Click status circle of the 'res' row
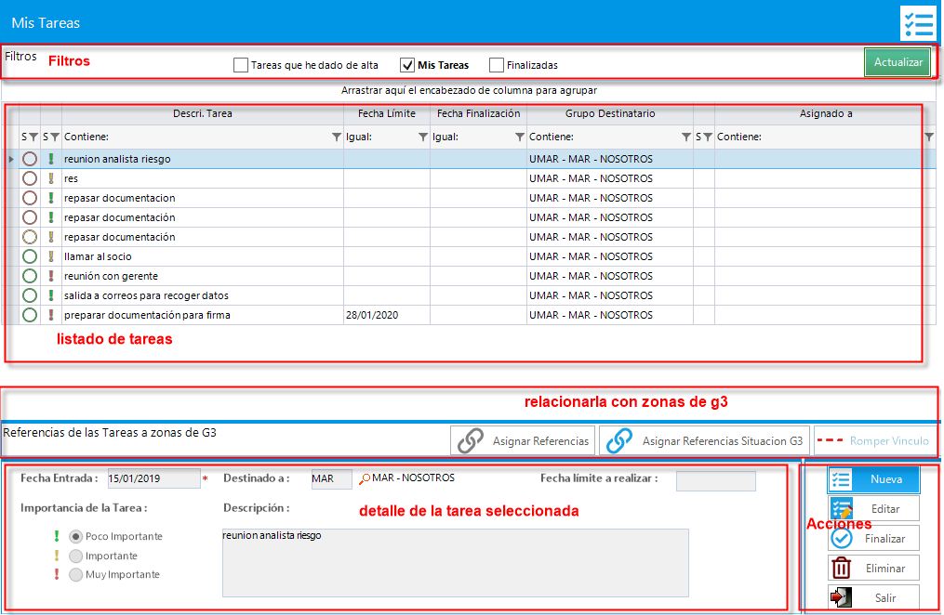This screenshot has width=944, height=615. 30,178
